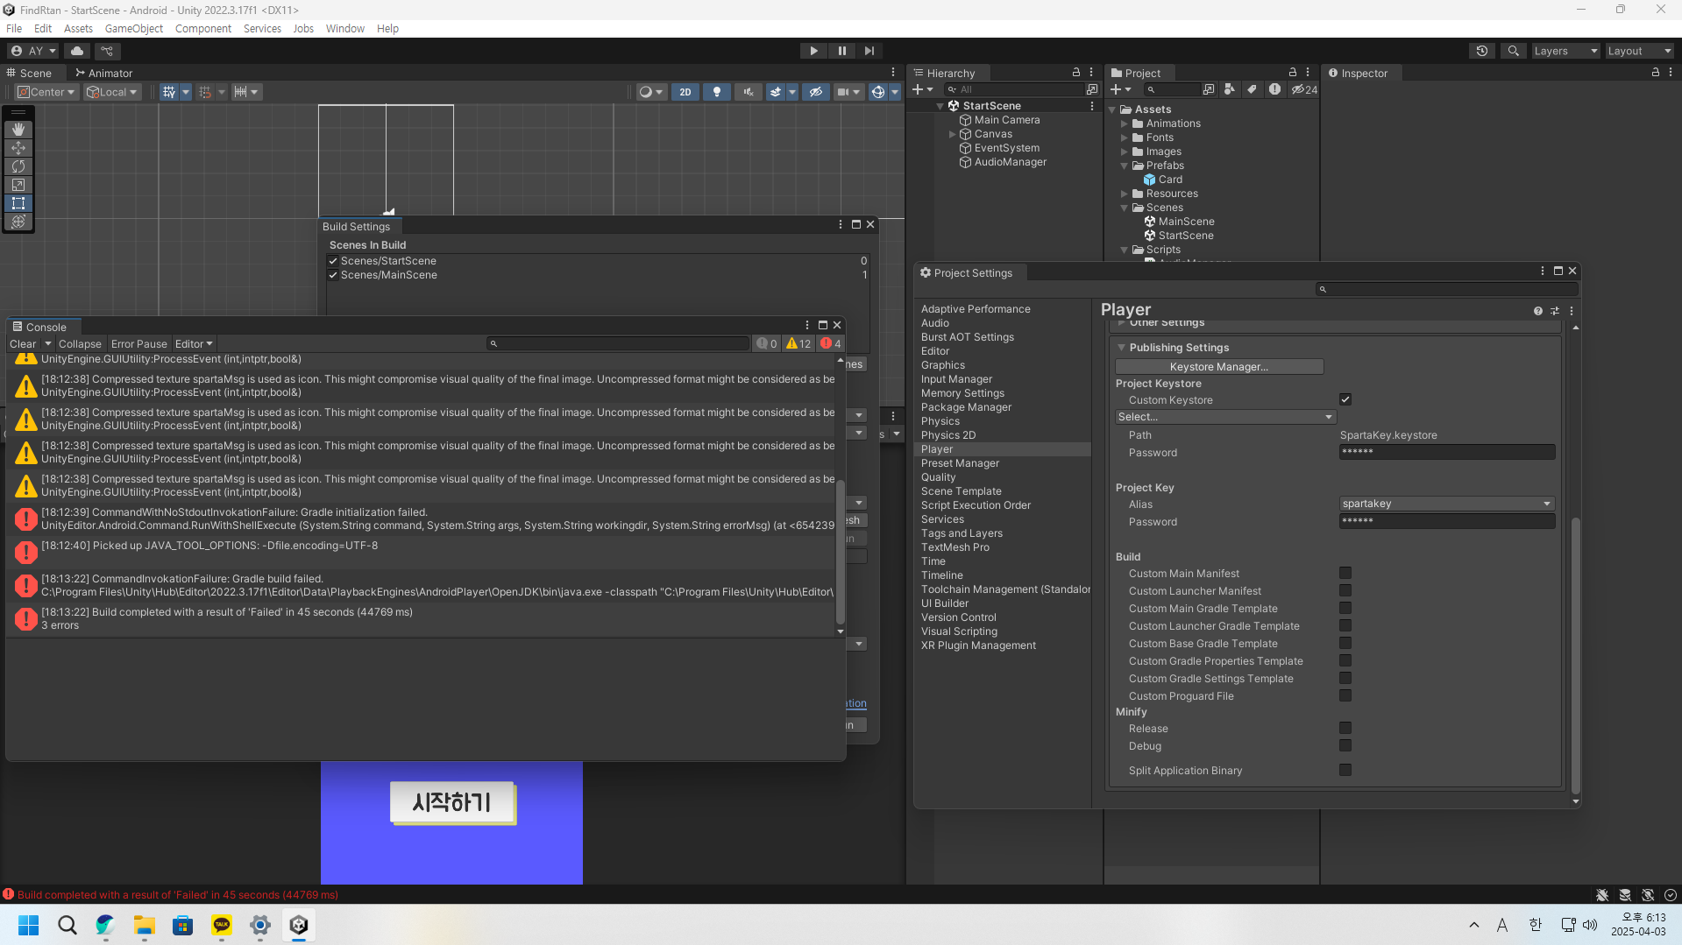Viewport: 1682px width, 945px height.
Task: Lock the Inspector panel with padlock icon
Action: [x=1656, y=73]
